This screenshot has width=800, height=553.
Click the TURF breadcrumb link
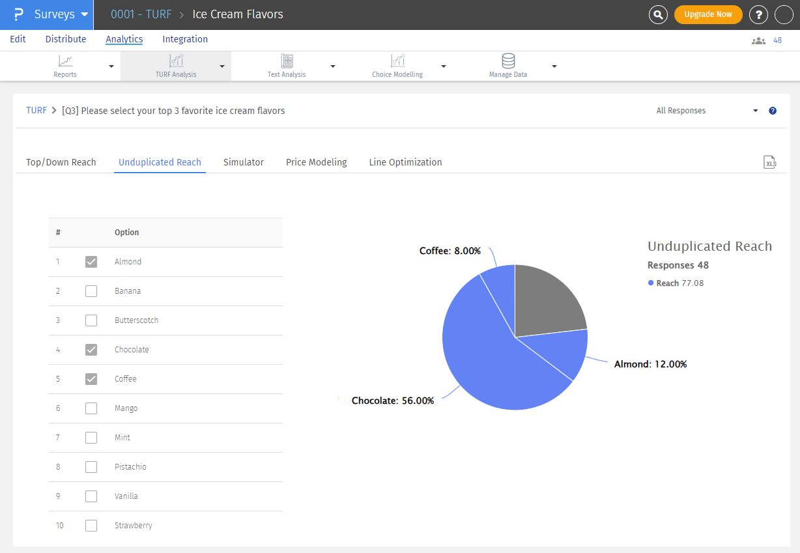pyautogui.click(x=36, y=111)
